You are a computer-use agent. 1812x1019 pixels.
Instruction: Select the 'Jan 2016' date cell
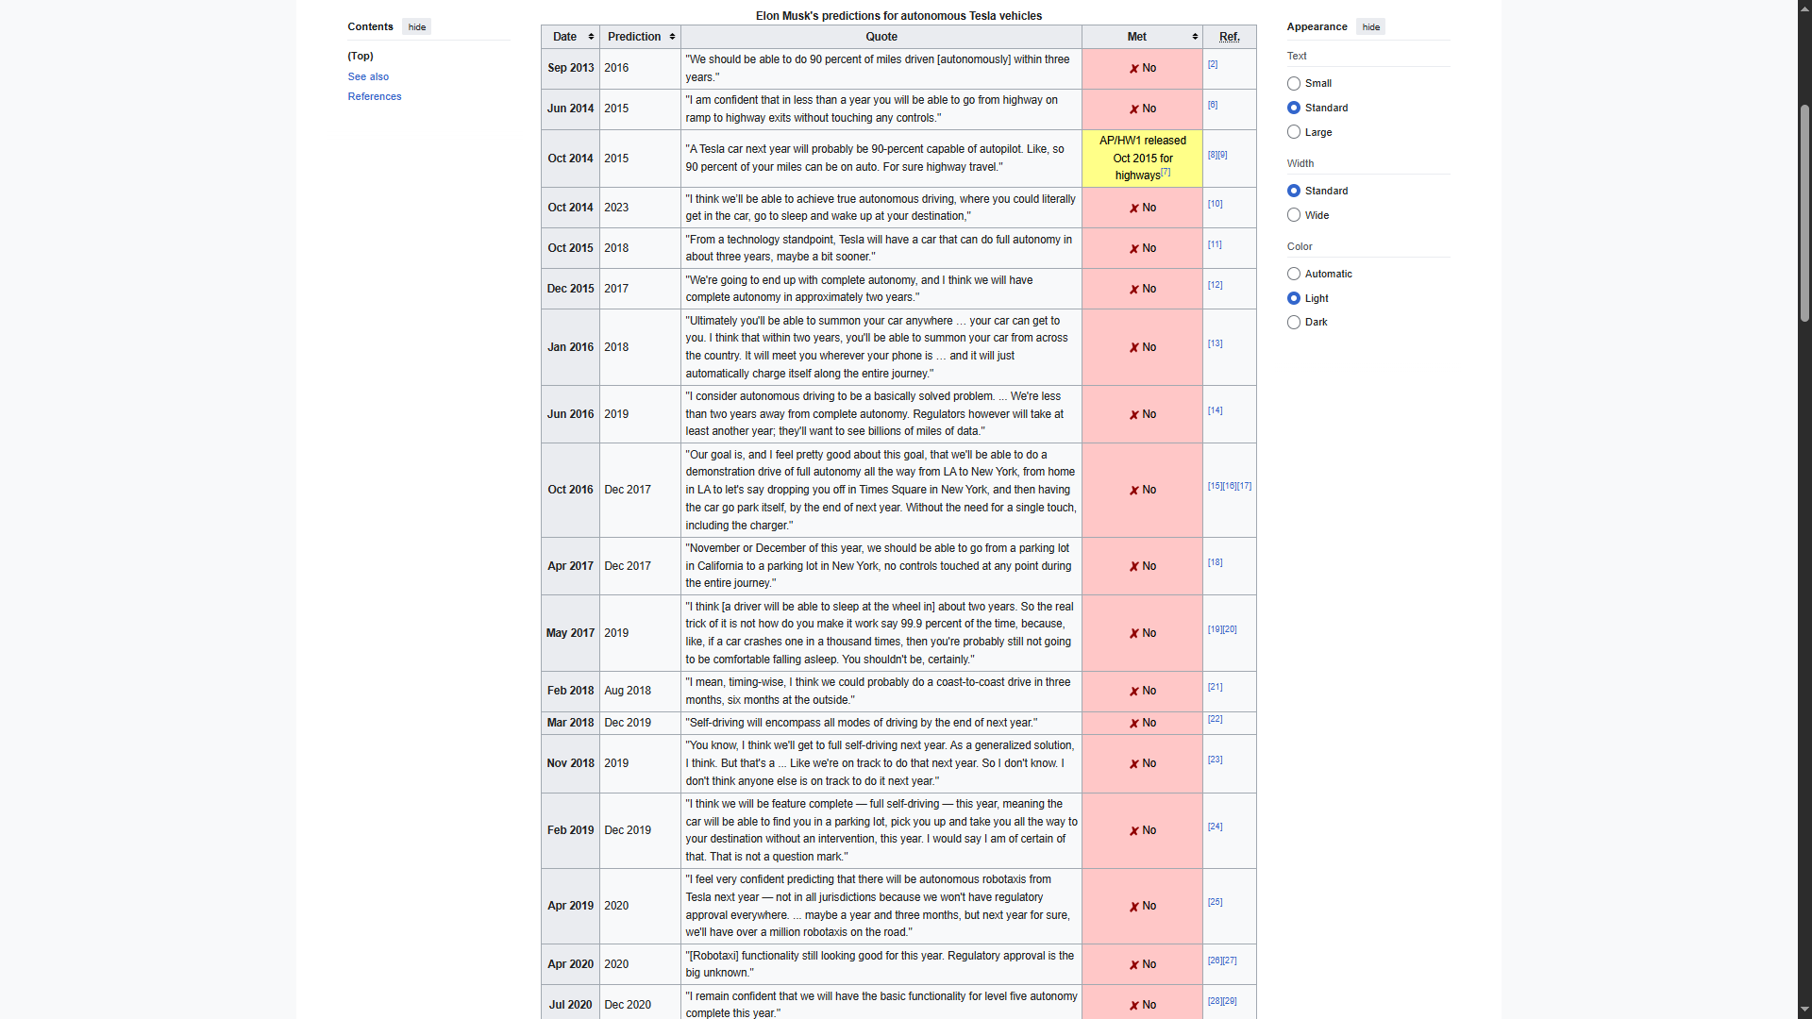pyautogui.click(x=570, y=348)
